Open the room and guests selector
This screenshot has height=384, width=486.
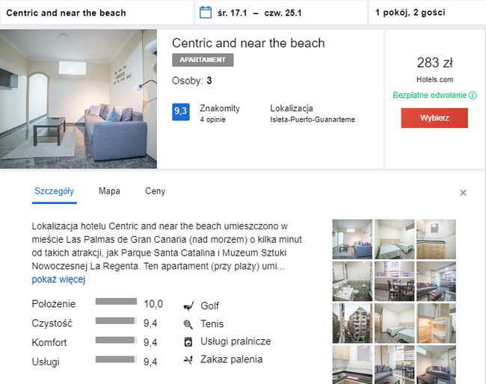(426, 13)
